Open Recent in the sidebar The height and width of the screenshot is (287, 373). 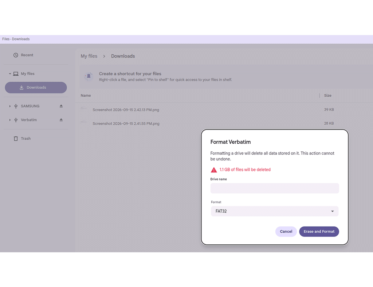click(27, 55)
